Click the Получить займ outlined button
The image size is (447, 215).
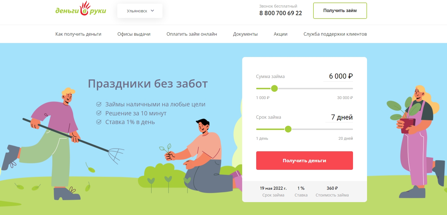(340, 11)
